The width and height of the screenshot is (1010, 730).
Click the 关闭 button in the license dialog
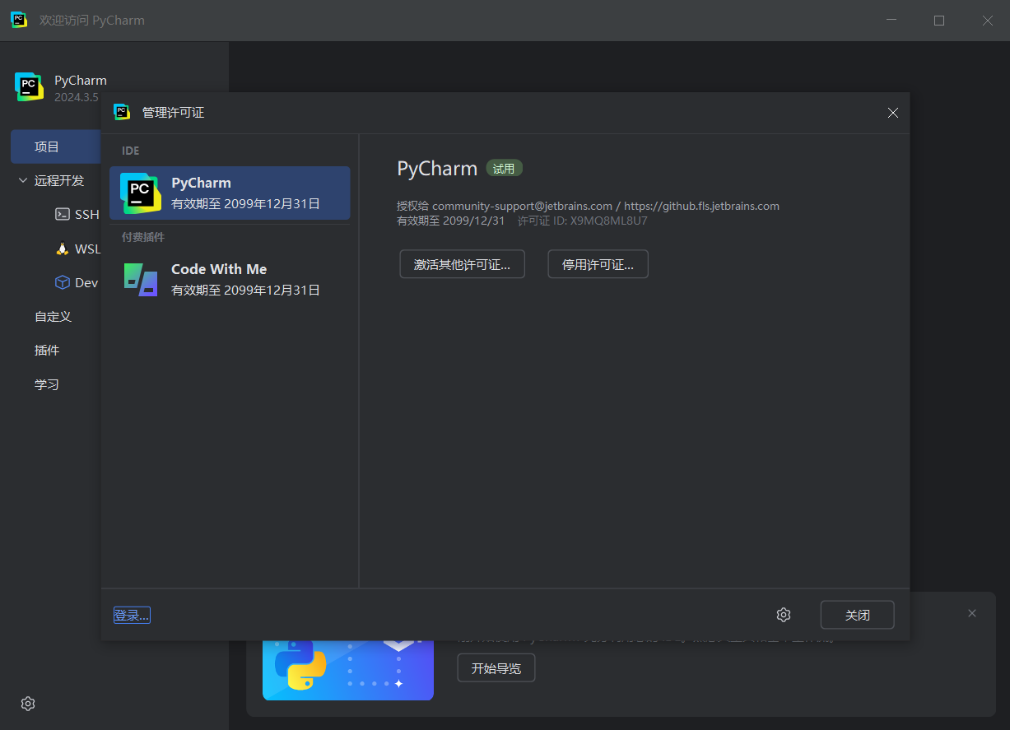(x=857, y=615)
